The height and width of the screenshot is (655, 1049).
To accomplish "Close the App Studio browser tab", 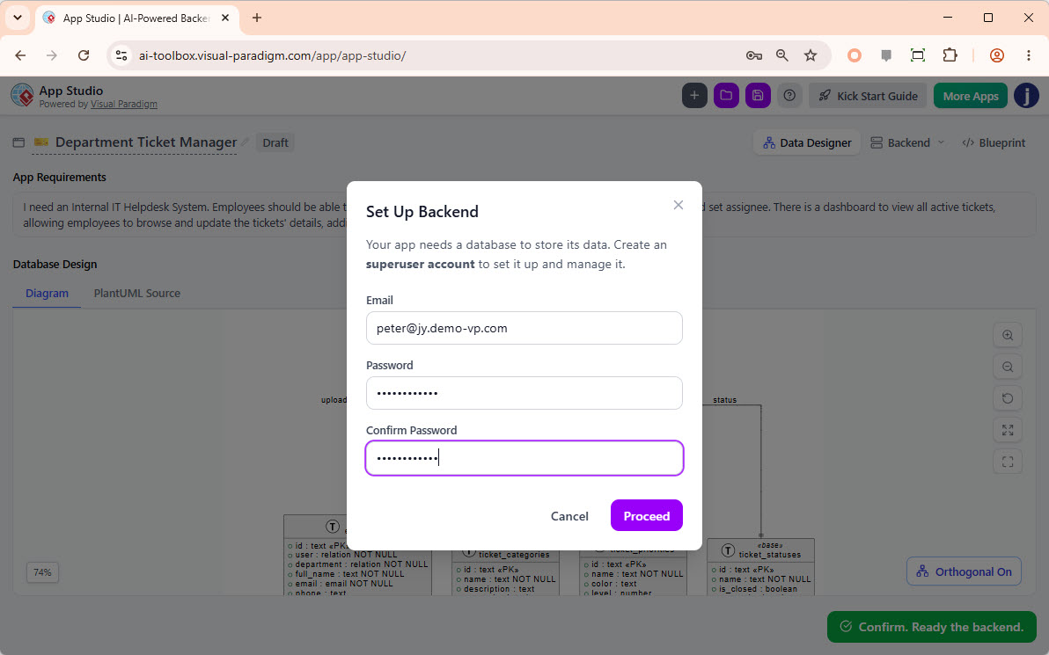I will 225,18.
